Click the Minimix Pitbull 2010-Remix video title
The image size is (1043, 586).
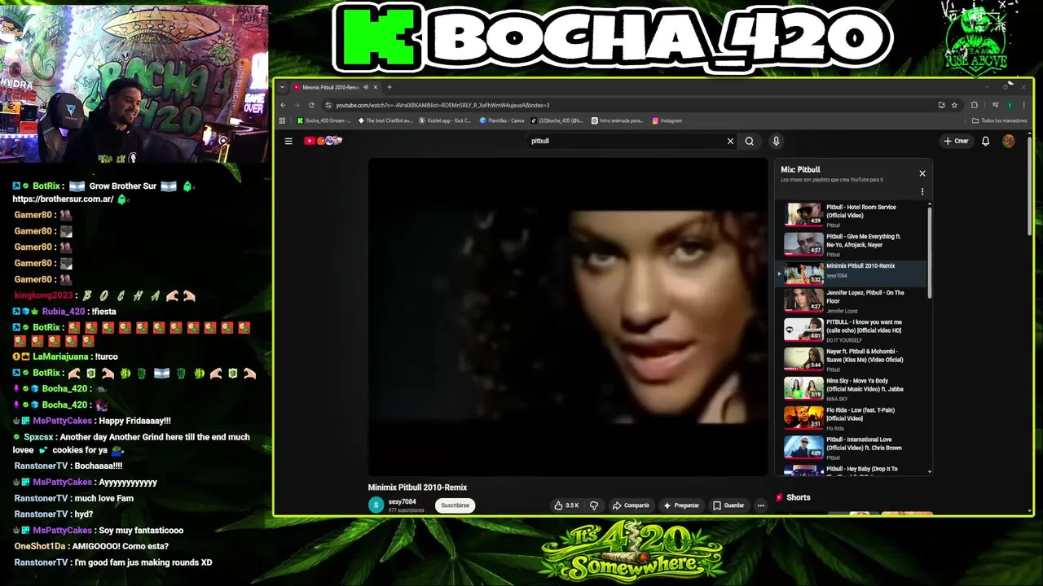[x=417, y=488]
